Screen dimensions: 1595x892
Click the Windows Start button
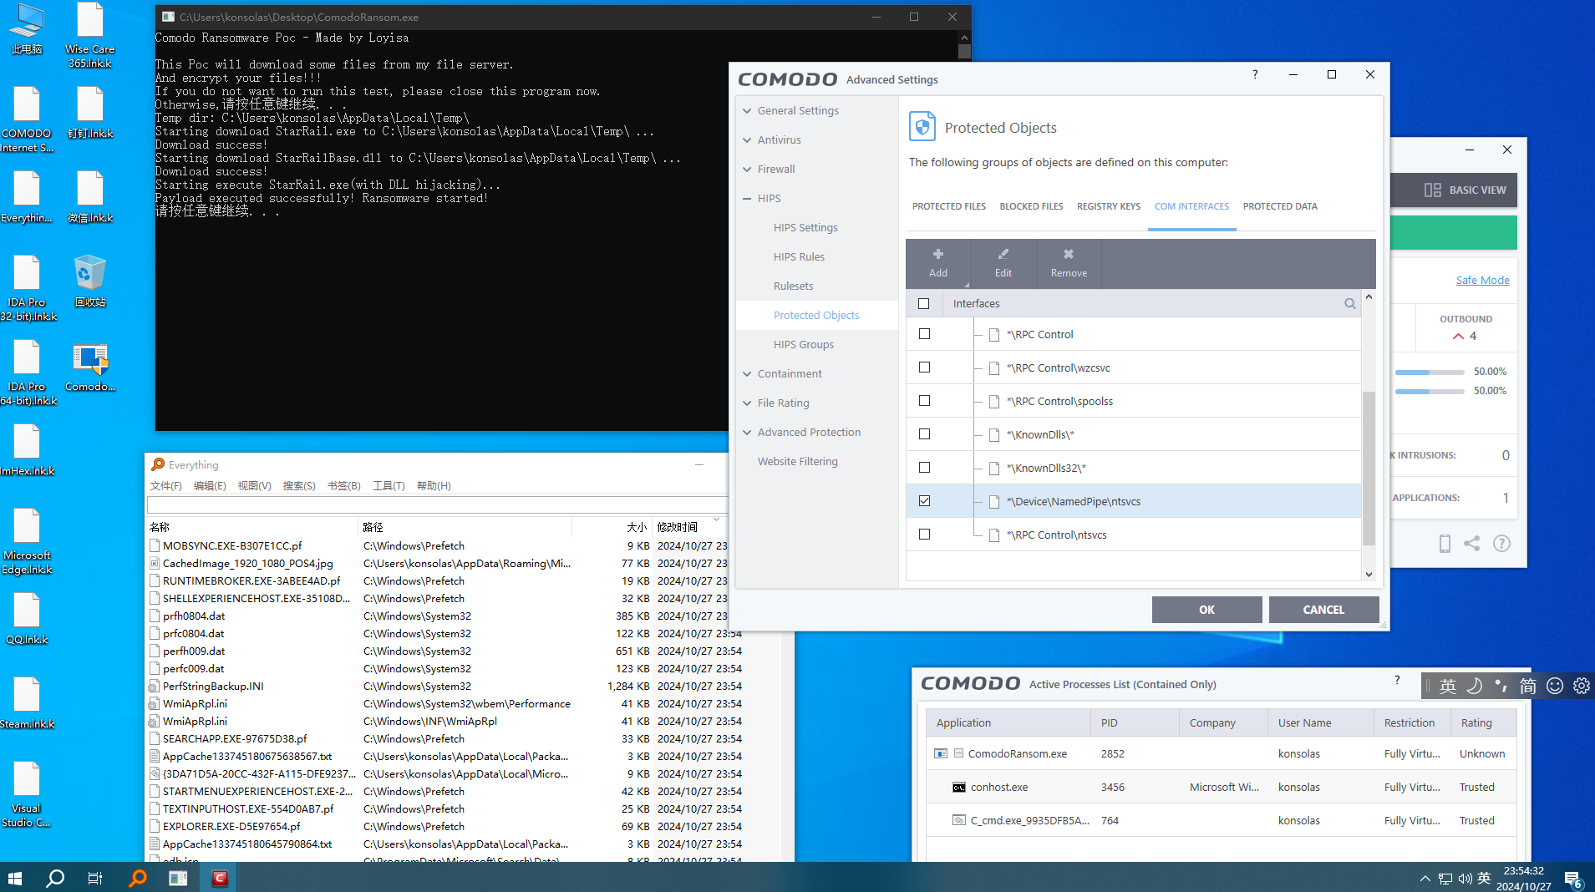point(14,878)
